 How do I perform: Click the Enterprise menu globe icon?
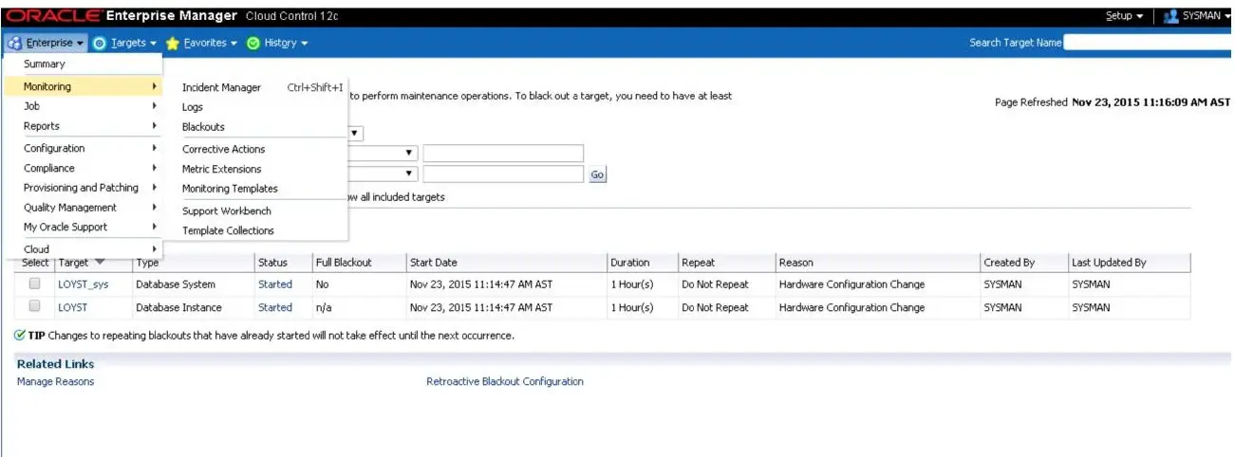coord(14,43)
